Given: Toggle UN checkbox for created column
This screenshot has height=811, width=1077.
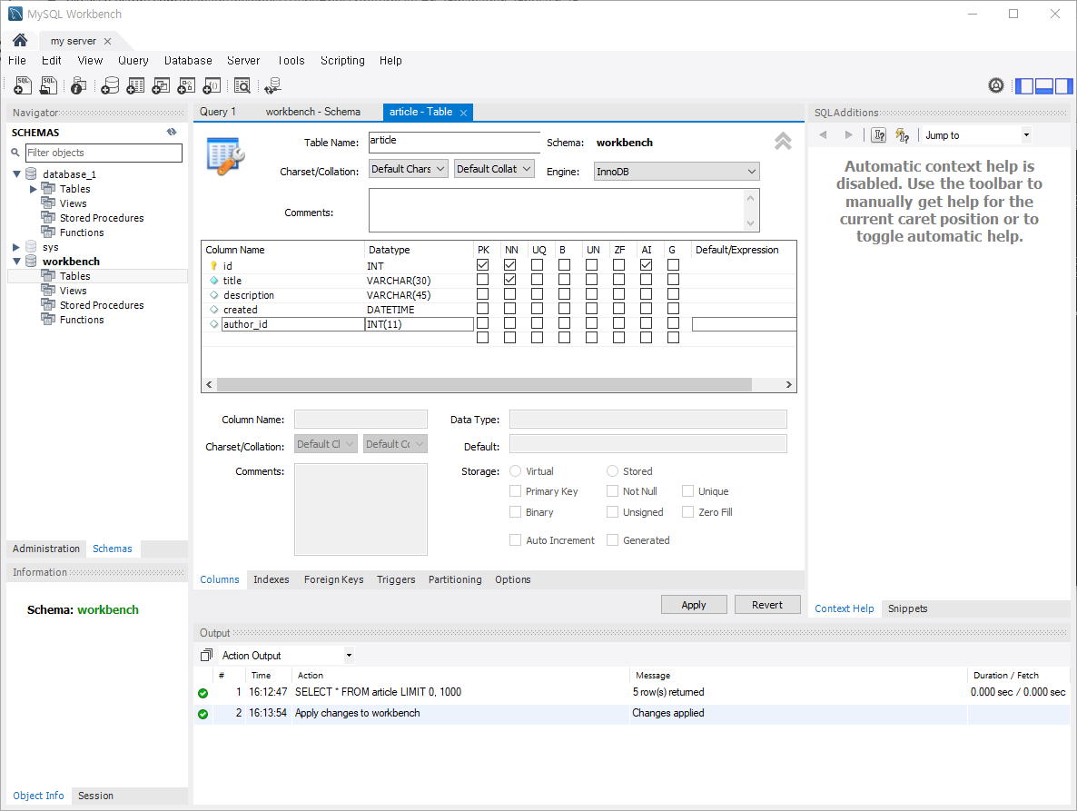Looking at the screenshot, I should pyautogui.click(x=591, y=309).
